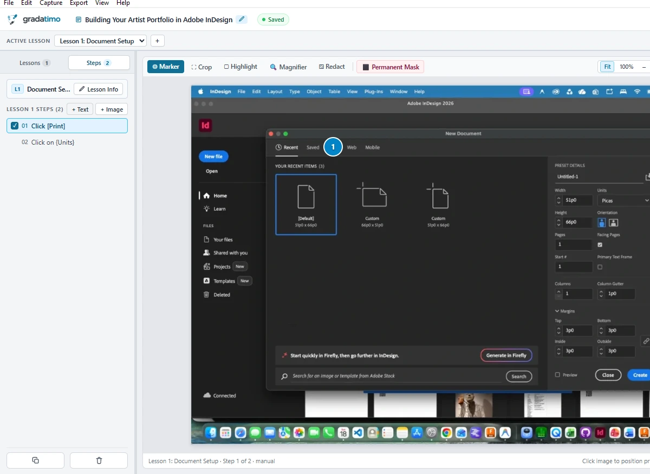Click the document icon beside course title
Screen dimensions: 650x474
pyautogui.click(x=79, y=20)
